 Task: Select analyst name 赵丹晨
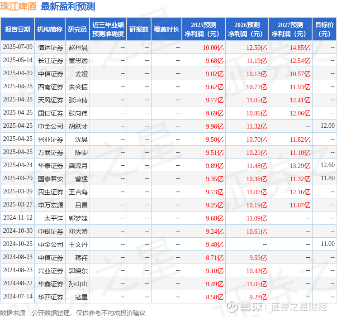coord(78,48)
